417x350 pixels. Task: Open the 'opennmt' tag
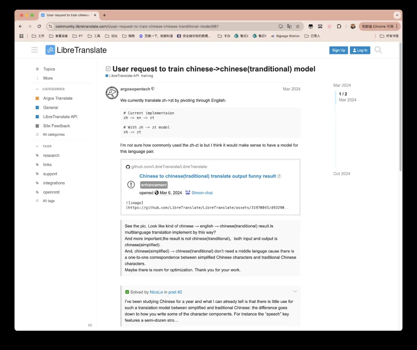coord(51,192)
